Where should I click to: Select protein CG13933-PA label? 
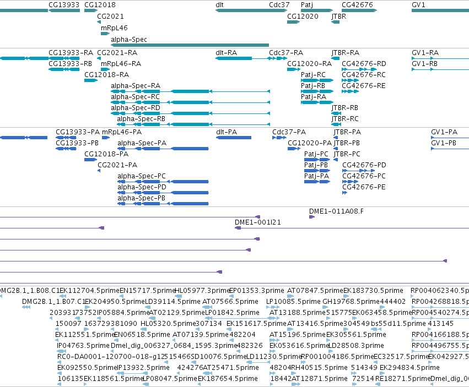[78, 132]
